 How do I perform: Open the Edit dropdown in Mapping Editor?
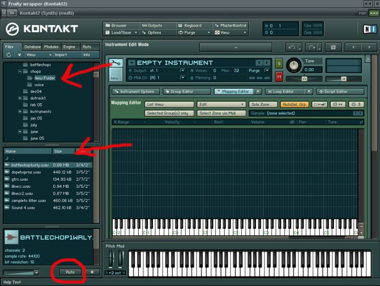(221, 104)
